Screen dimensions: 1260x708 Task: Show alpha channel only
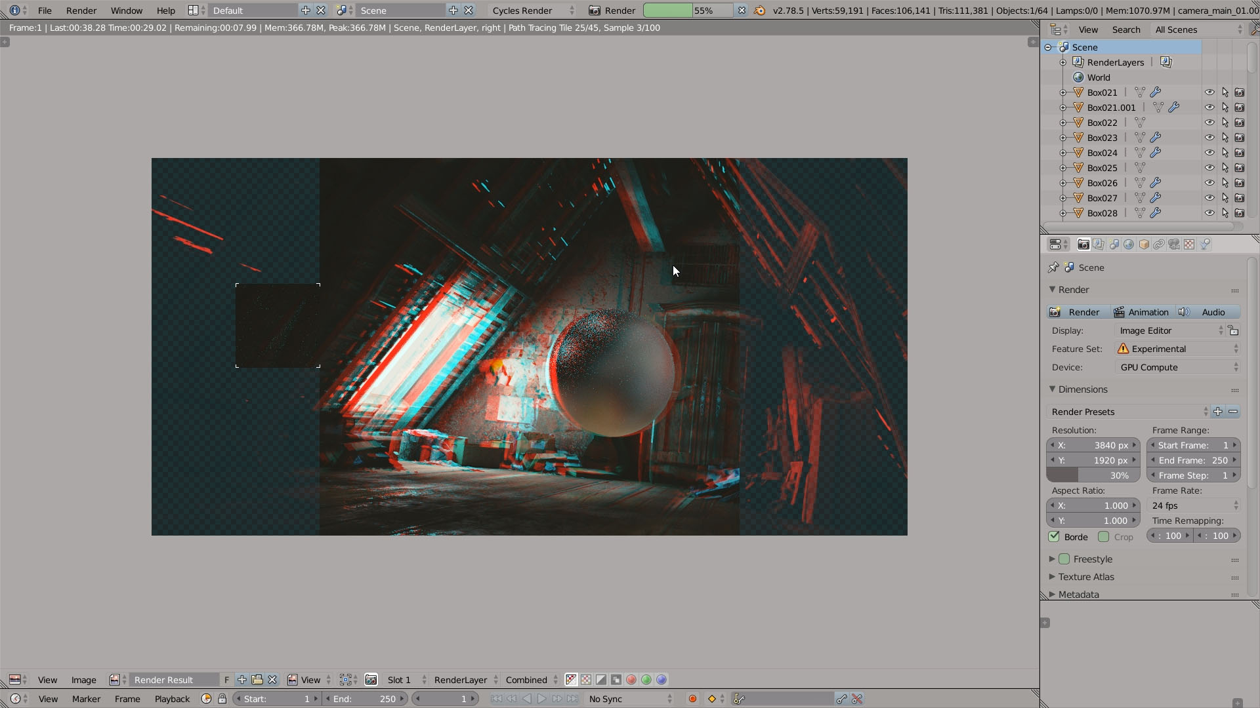click(601, 680)
